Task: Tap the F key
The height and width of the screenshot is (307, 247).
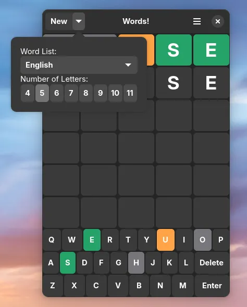Action: 101,263
